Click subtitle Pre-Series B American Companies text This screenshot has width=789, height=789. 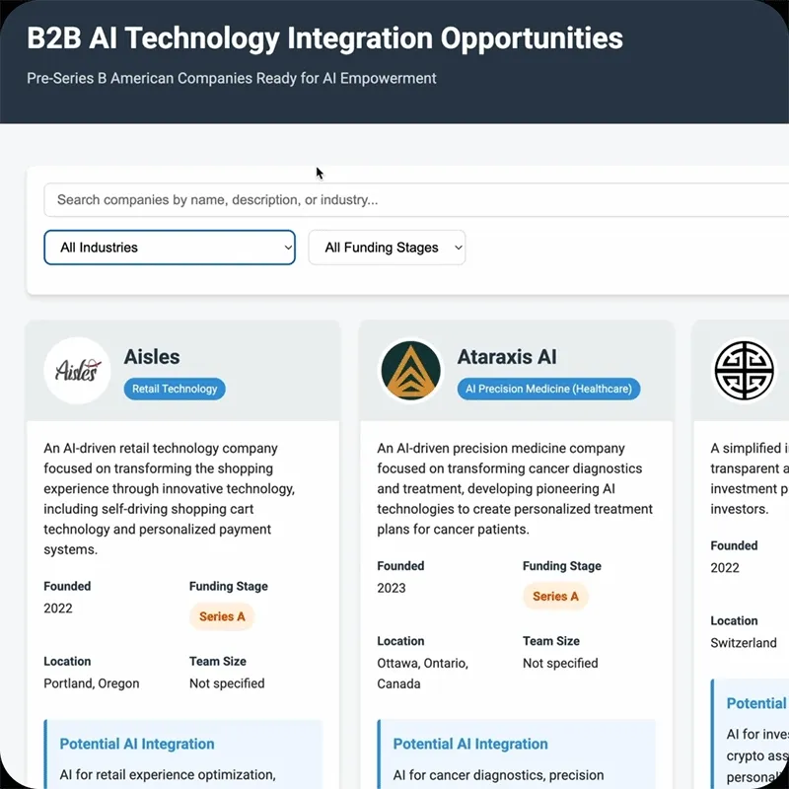(232, 79)
